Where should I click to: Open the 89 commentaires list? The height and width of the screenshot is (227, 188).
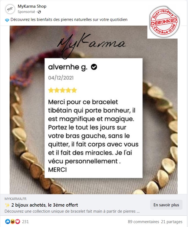tap(143, 222)
